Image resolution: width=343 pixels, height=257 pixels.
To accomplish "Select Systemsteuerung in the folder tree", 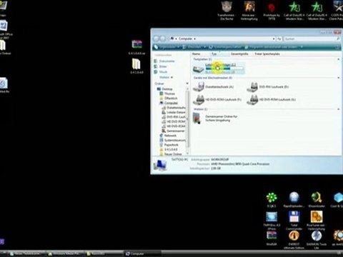I will [173, 140].
